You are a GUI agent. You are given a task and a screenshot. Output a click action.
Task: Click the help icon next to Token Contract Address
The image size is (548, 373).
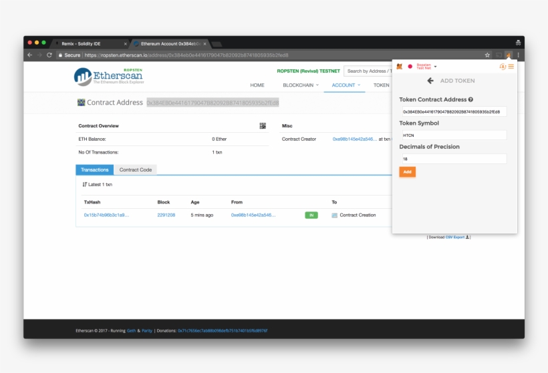tap(471, 99)
